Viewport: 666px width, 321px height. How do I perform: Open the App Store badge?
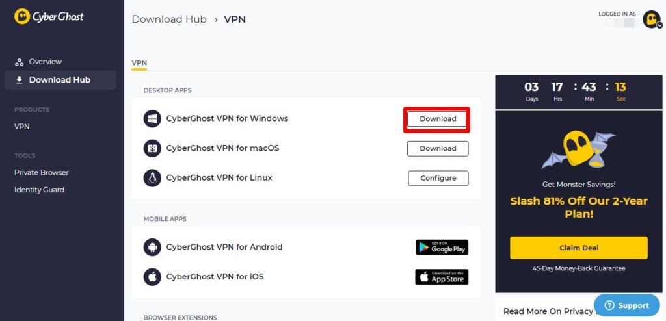tap(442, 277)
